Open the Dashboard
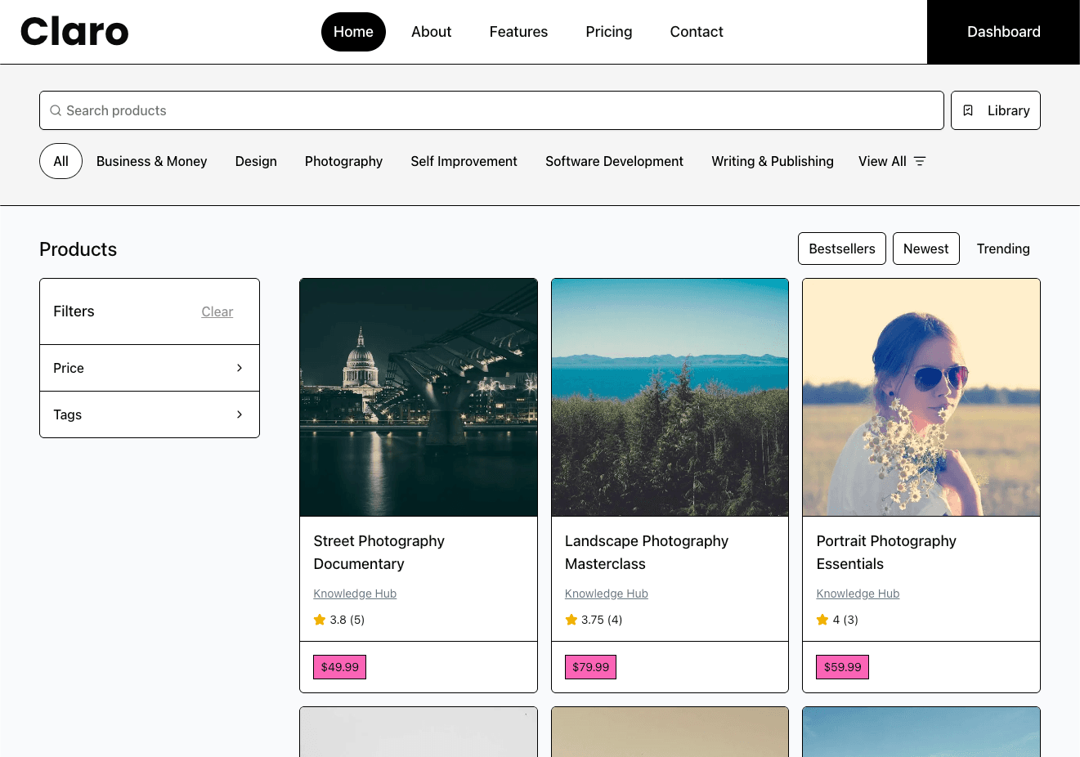The height and width of the screenshot is (757, 1080). [x=1003, y=31]
